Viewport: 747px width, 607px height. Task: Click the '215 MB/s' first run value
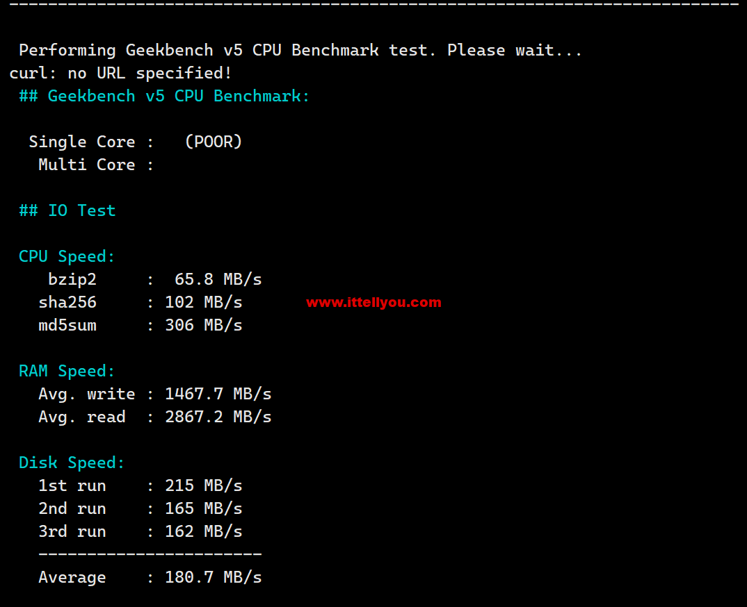click(203, 486)
